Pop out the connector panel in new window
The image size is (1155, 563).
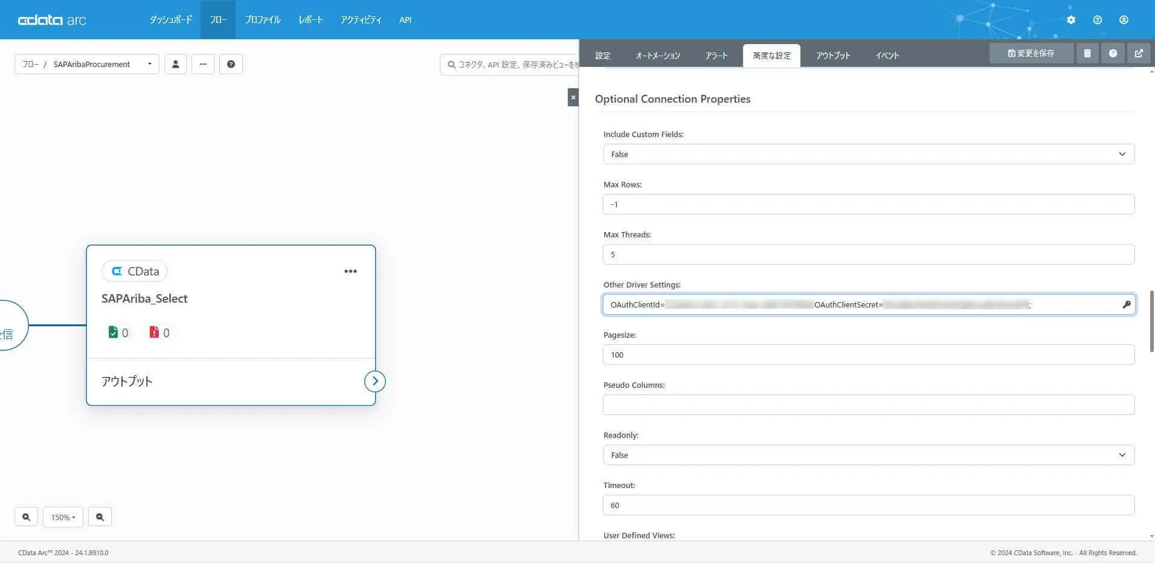click(1139, 53)
